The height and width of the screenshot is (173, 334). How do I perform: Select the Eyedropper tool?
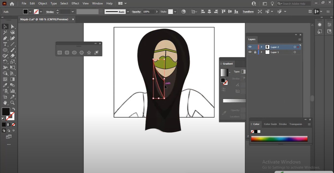point(5,85)
